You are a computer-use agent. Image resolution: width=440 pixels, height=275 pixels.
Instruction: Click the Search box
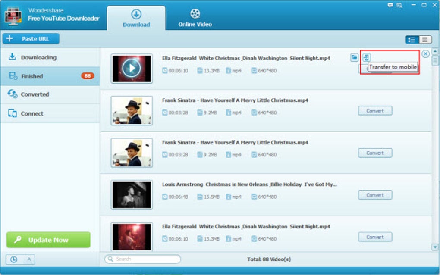[x=142, y=259]
